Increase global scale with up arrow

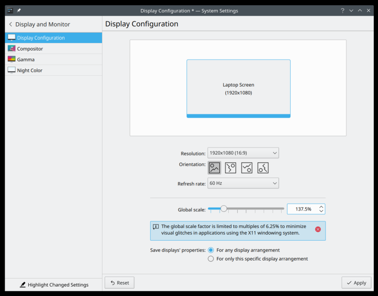coord(321,207)
